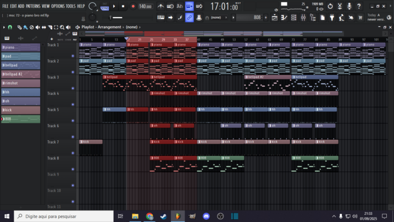Open the pattern selector showing 808
394x222 pixels.
pos(250,18)
